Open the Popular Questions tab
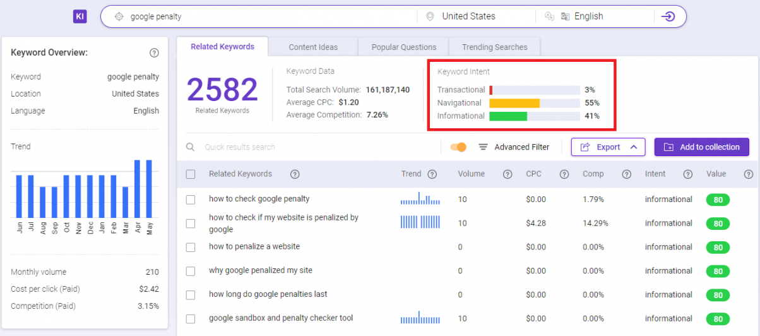The width and height of the screenshot is (760, 336). tap(404, 47)
